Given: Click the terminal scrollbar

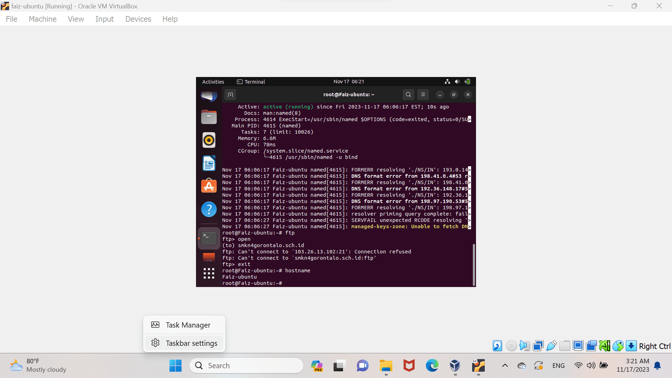Looking at the screenshot, I should coord(474,265).
